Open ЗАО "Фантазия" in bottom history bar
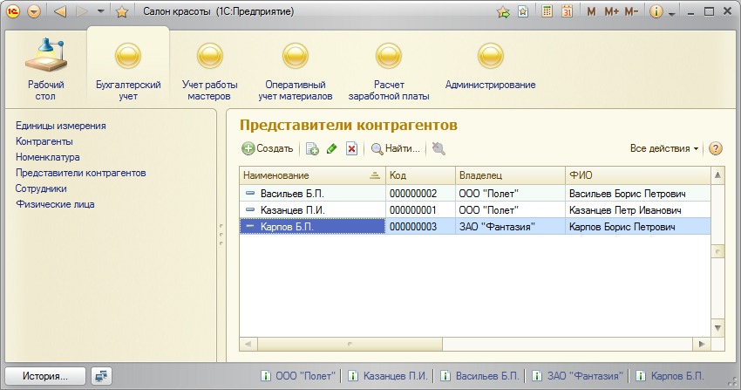 [578, 376]
